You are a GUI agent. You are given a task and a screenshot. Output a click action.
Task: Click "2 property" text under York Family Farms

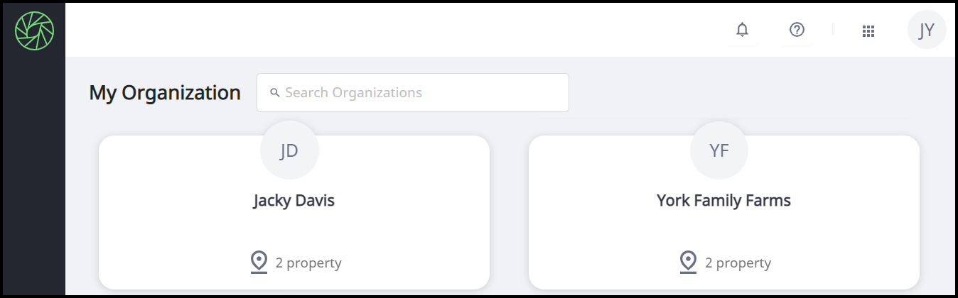738,263
